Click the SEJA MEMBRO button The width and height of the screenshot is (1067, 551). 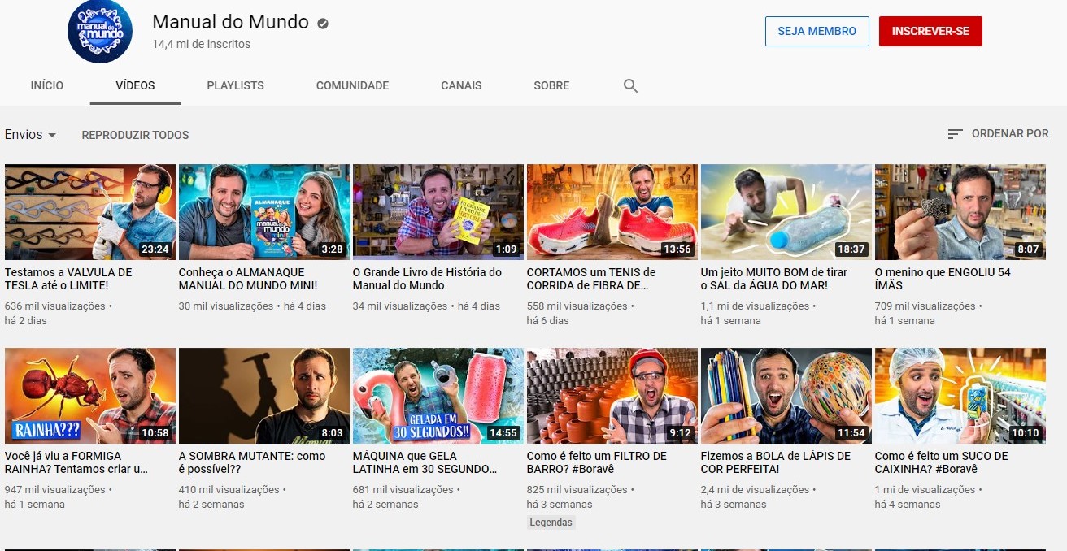pyautogui.click(x=817, y=31)
